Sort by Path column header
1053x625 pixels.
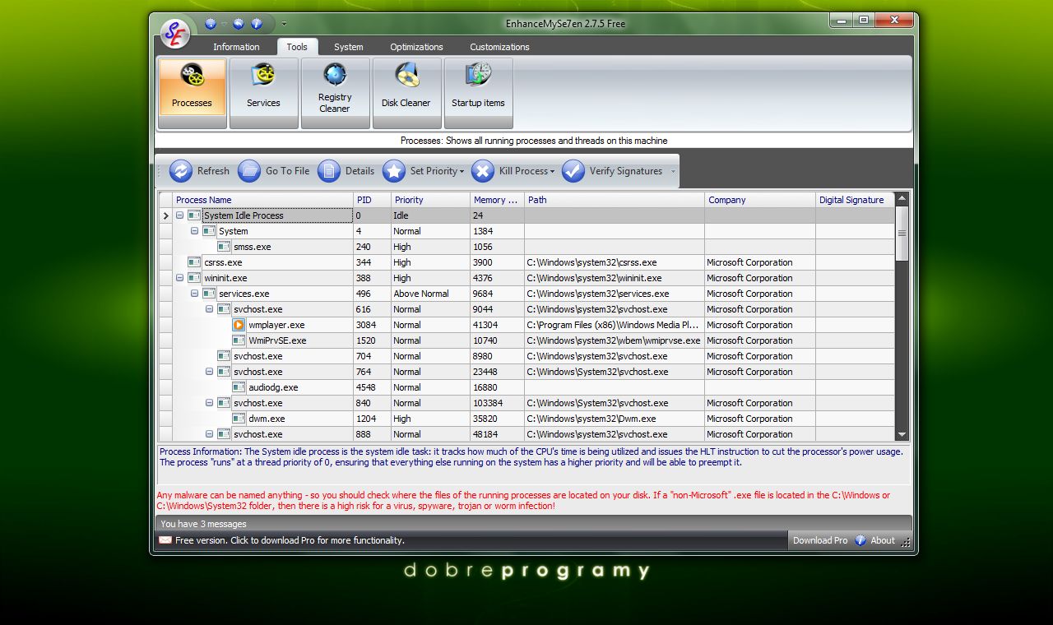click(615, 200)
